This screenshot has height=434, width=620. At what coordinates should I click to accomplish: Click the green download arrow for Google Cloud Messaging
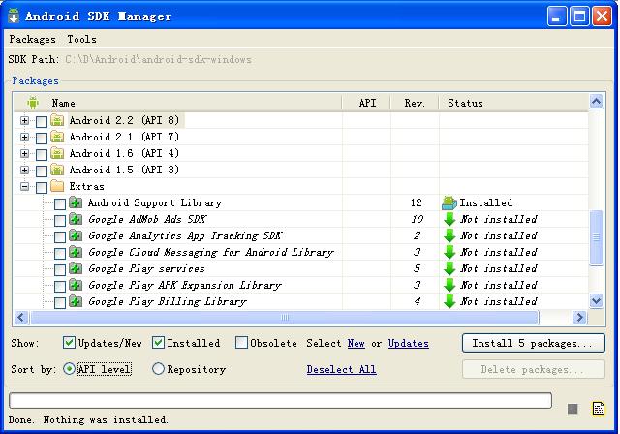tap(449, 252)
